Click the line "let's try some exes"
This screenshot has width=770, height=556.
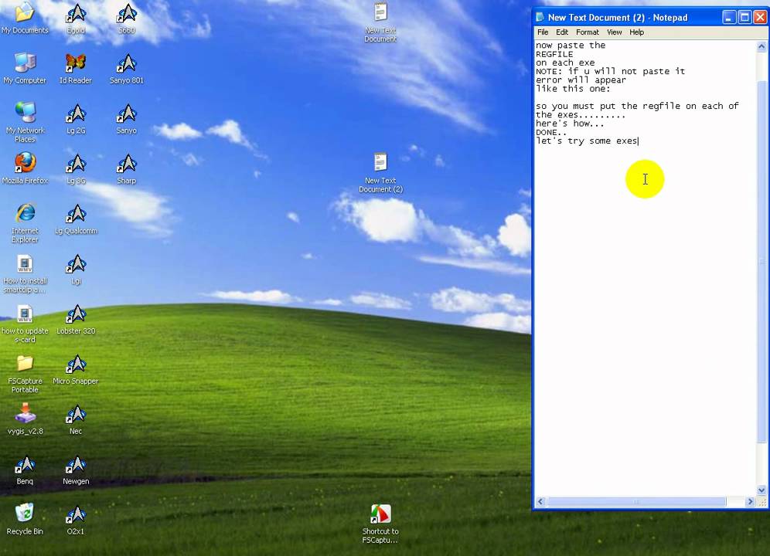coord(587,141)
